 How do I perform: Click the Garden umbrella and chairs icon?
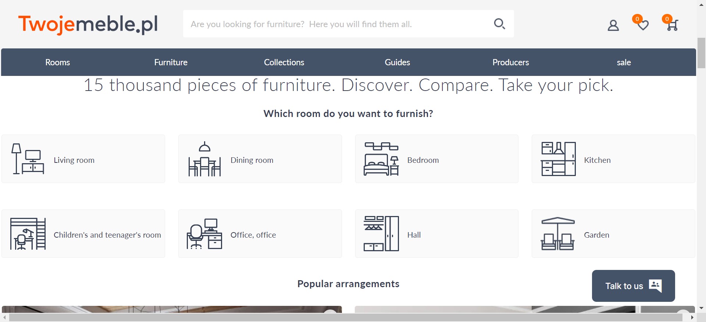(x=557, y=234)
